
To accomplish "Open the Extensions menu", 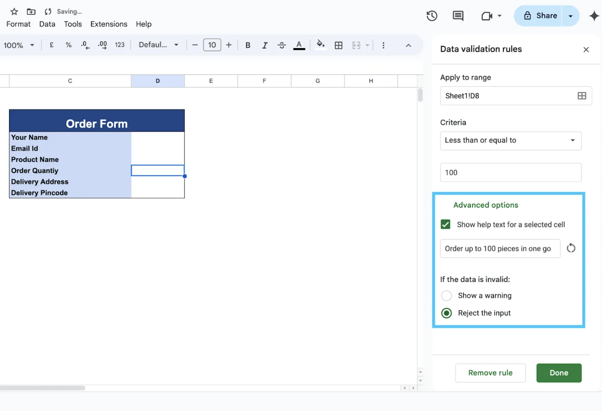I will tap(109, 24).
